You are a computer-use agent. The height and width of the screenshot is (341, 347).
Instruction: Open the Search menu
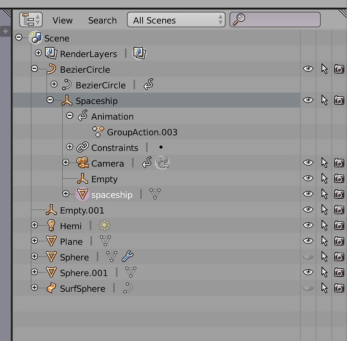coord(102,20)
